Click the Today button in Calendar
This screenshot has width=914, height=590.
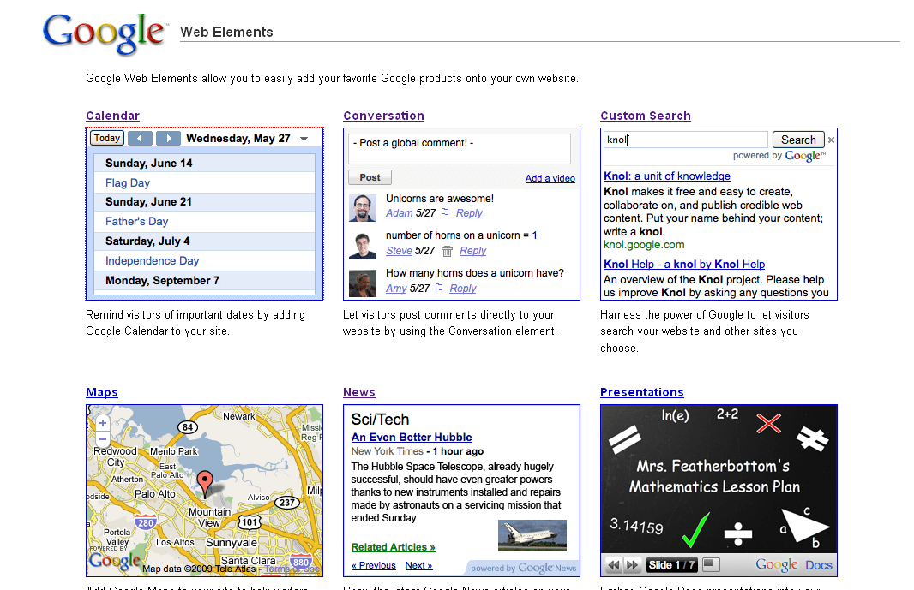point(107,138)
